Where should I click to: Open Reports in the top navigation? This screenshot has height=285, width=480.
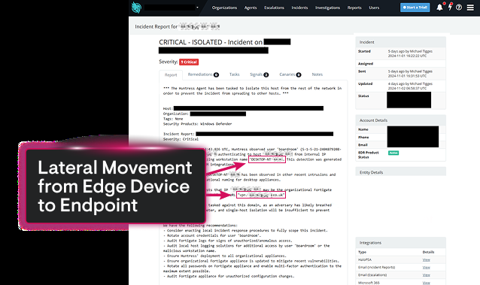point(354,8)
